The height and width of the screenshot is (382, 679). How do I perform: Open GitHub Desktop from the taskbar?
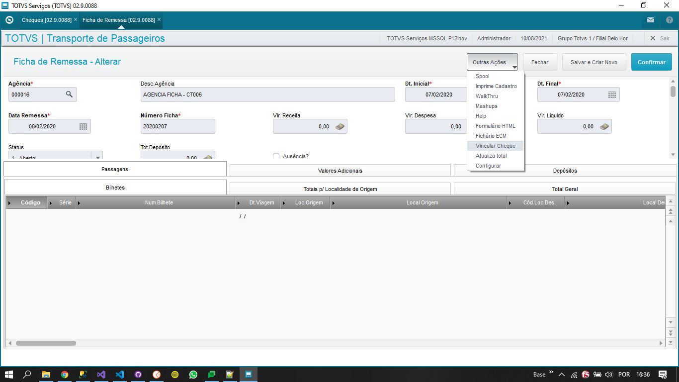click(138, 375)
